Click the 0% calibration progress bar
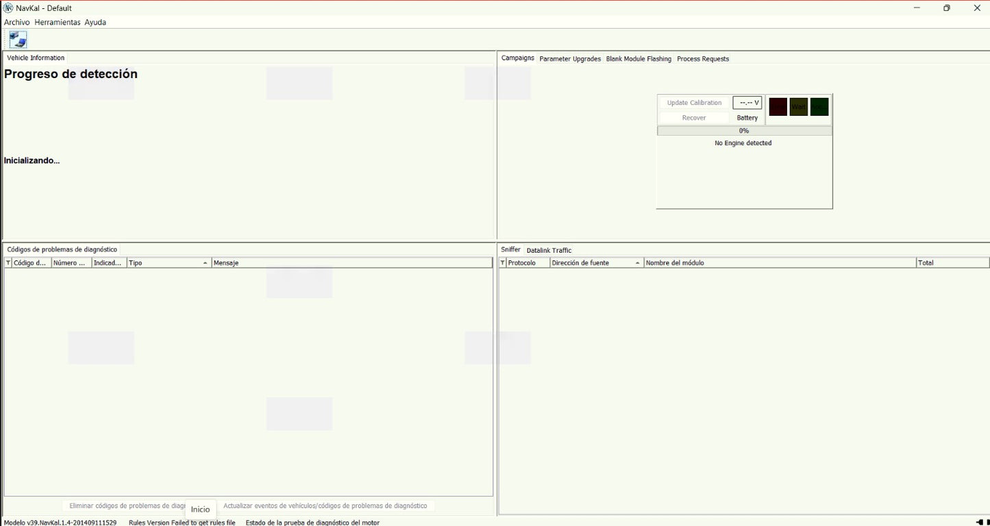 click(x=744, y=131)
